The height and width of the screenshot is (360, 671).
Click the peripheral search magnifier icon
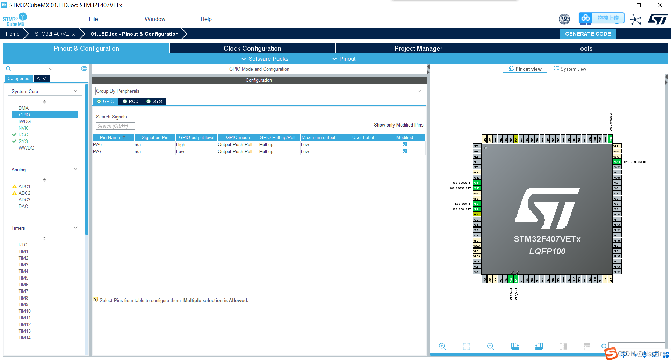click(x=8, y=69)
